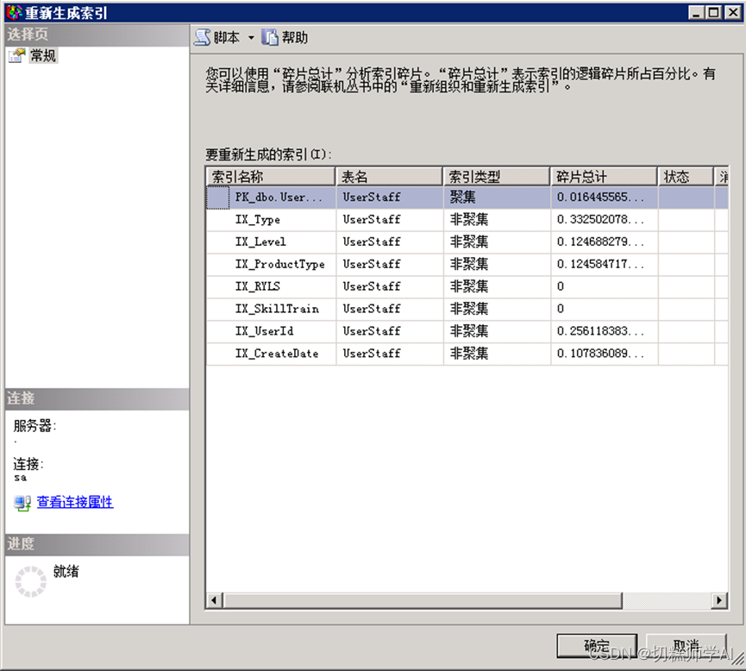Select the IX_RYLS index row

[467, 286]
